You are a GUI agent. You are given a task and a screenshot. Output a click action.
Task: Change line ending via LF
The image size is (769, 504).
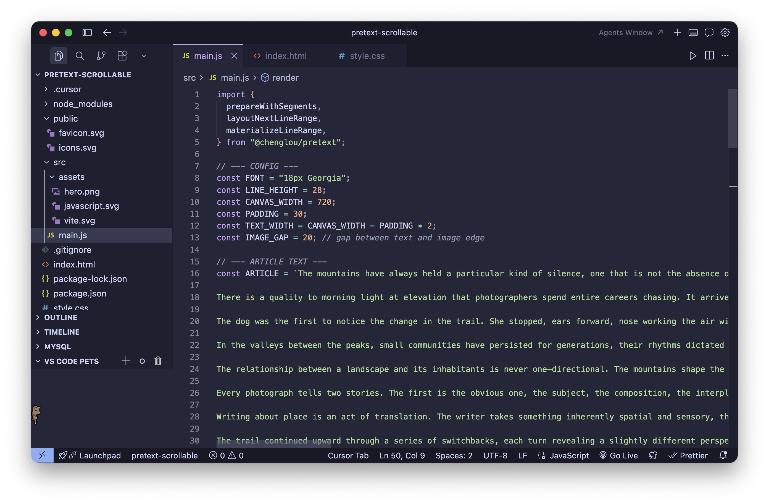point(522,456)
